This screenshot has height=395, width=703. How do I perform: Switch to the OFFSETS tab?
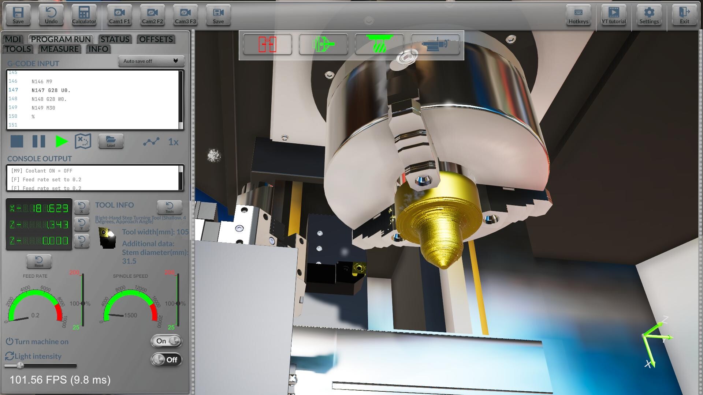(156, 39)
